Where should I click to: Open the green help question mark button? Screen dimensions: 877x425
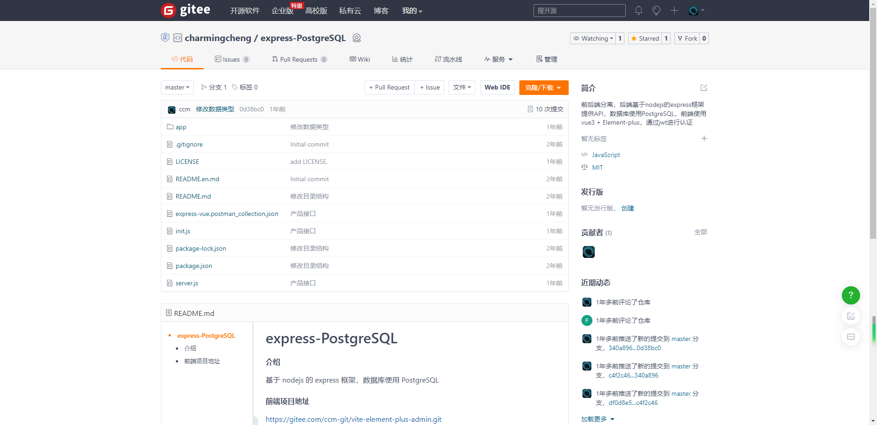[x=851, y=295]
